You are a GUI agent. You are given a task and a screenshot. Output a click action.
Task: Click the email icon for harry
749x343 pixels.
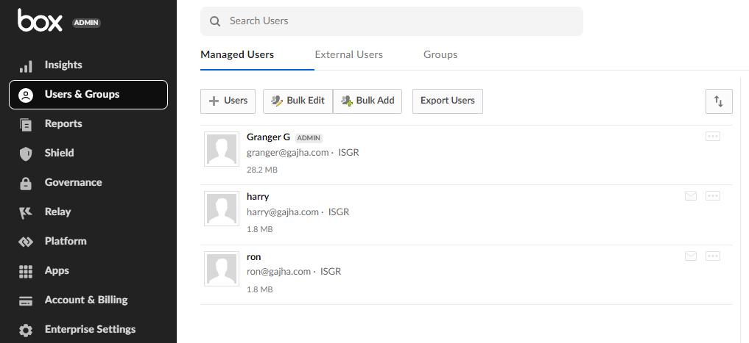691,196
